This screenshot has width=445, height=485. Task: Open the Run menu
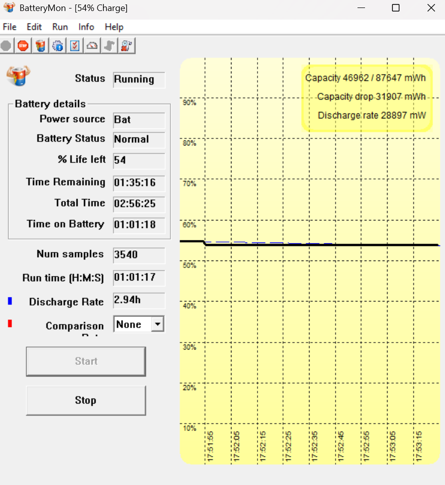(59, 27)
